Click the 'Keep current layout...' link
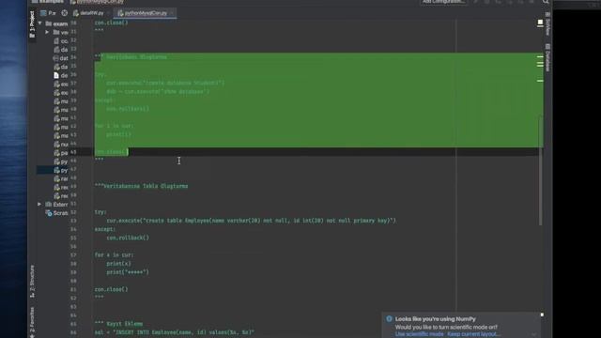The image size is (601, 338). 473,334
